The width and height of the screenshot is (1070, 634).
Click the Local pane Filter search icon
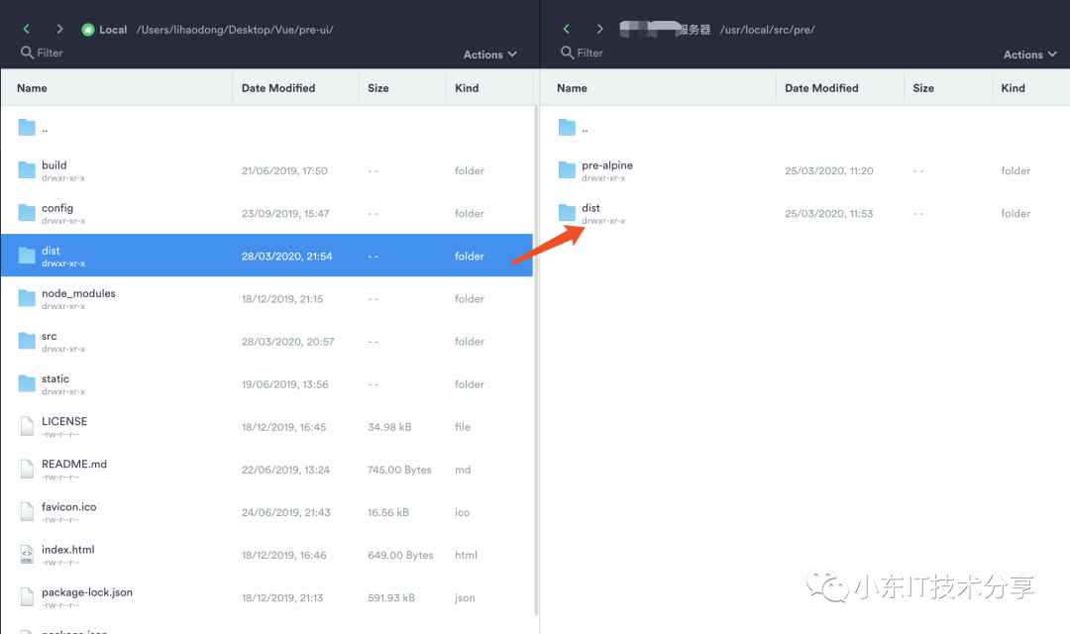(x=27, y=53)
